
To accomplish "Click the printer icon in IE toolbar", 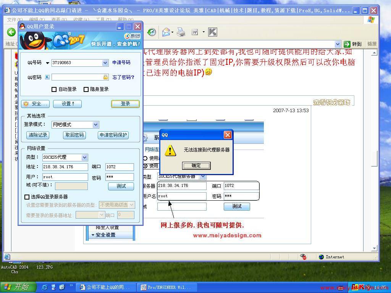I will pos(181,32).
